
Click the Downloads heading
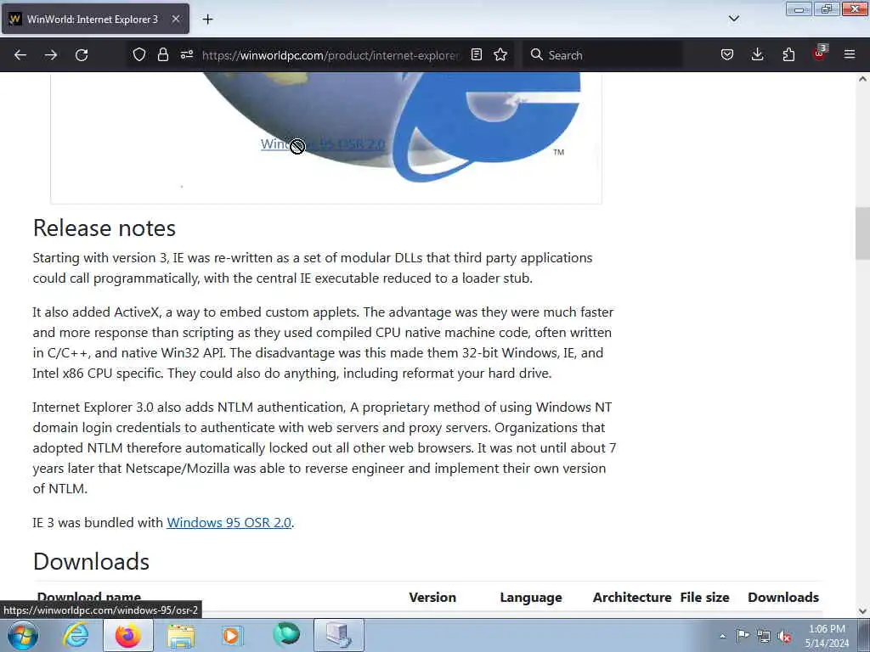[91, 562]
